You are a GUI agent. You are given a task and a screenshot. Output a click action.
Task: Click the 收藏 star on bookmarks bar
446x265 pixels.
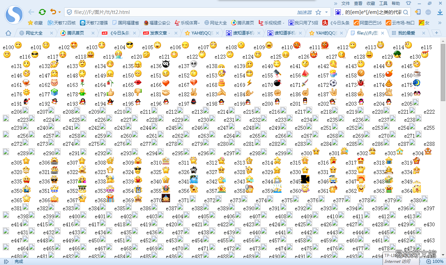point(35,23)
